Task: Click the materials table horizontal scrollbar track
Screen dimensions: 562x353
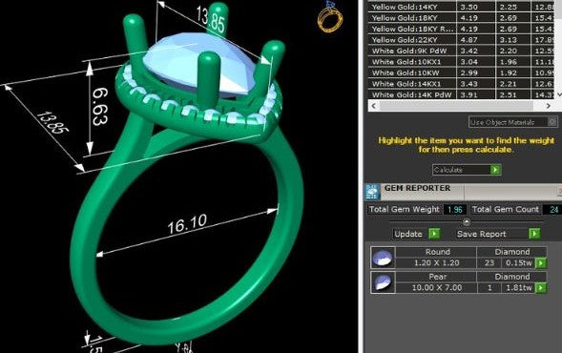Action: (x=456, y=106)
